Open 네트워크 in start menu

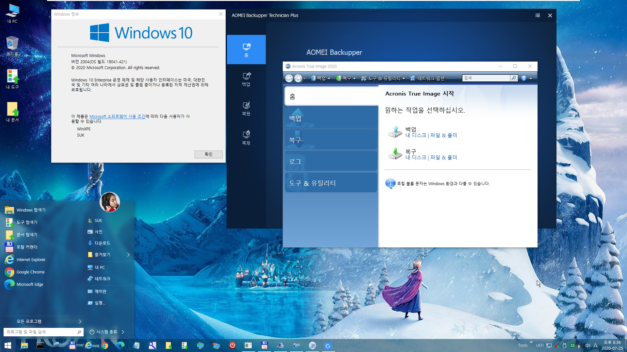click(99, 279)
